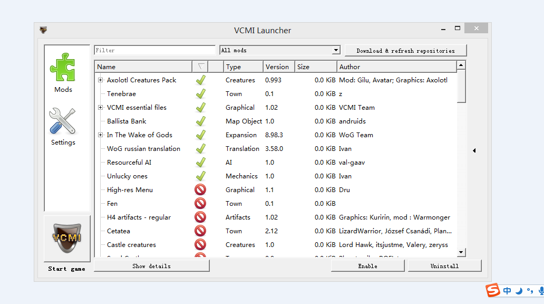
Task: Click red disabled icon for High-res Menu
Action: [x=200, y=189]
